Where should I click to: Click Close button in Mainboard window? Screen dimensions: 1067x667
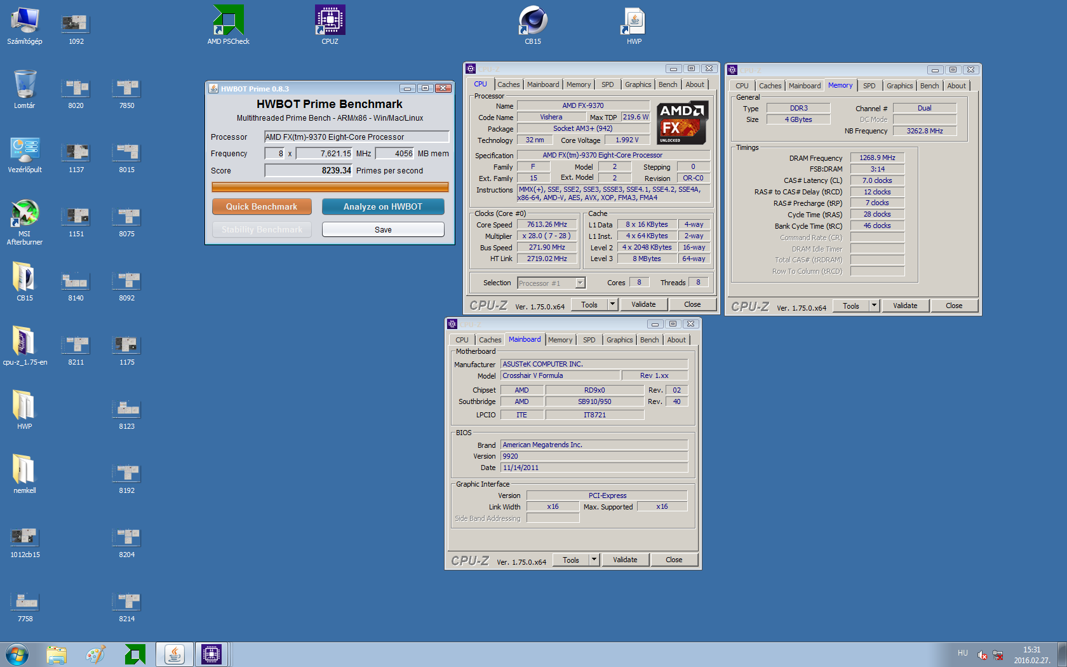[674, 560]
